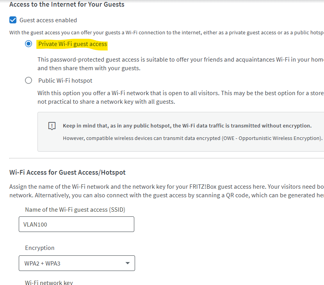Click the warning icon in the hotspot notice
324x285 pixels.
tap(52, 126)
